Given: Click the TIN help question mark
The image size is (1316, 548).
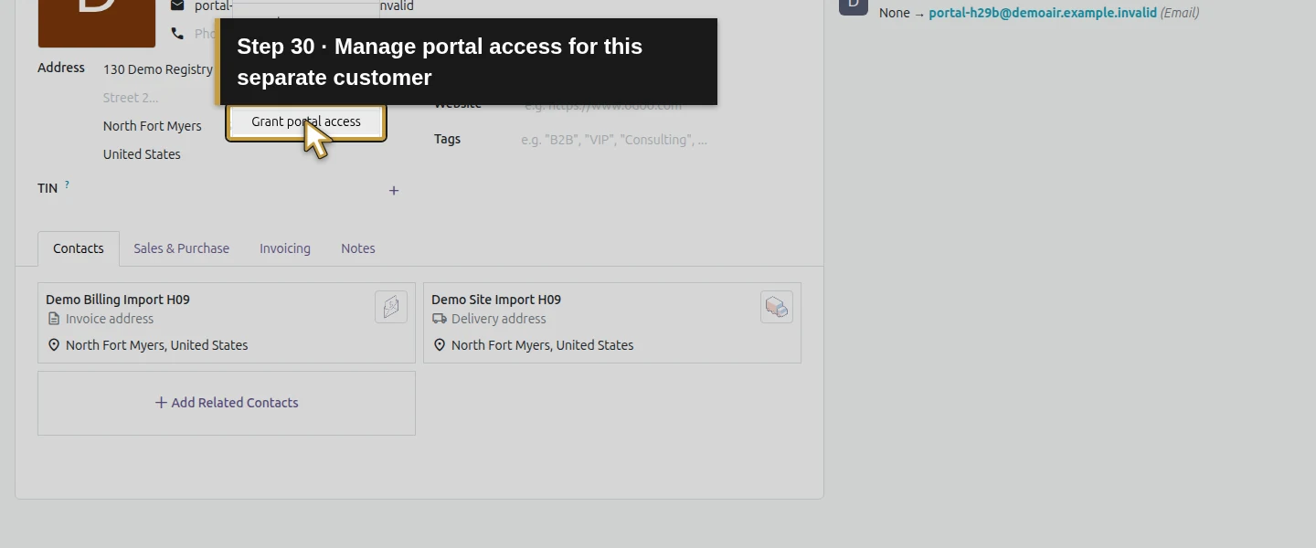Looking at the screenshot, I should pos(67,184).
